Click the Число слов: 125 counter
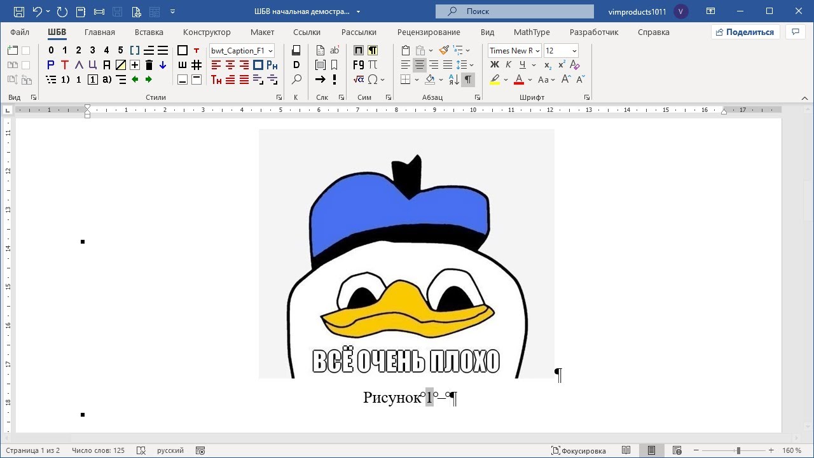Image resolution: width=814 pixels, height=458 pixels. coord(98,450)
